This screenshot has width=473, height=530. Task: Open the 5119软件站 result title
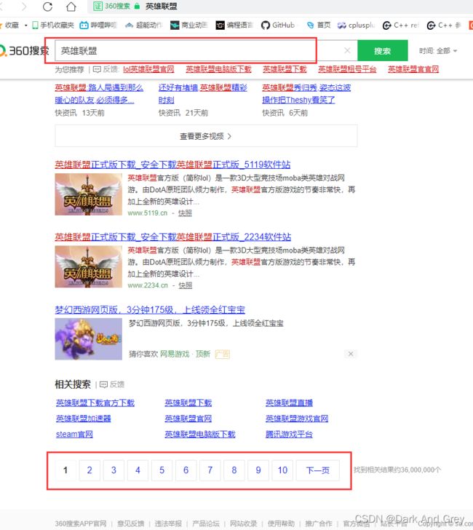pyautogui.click(x=172, y=165)
